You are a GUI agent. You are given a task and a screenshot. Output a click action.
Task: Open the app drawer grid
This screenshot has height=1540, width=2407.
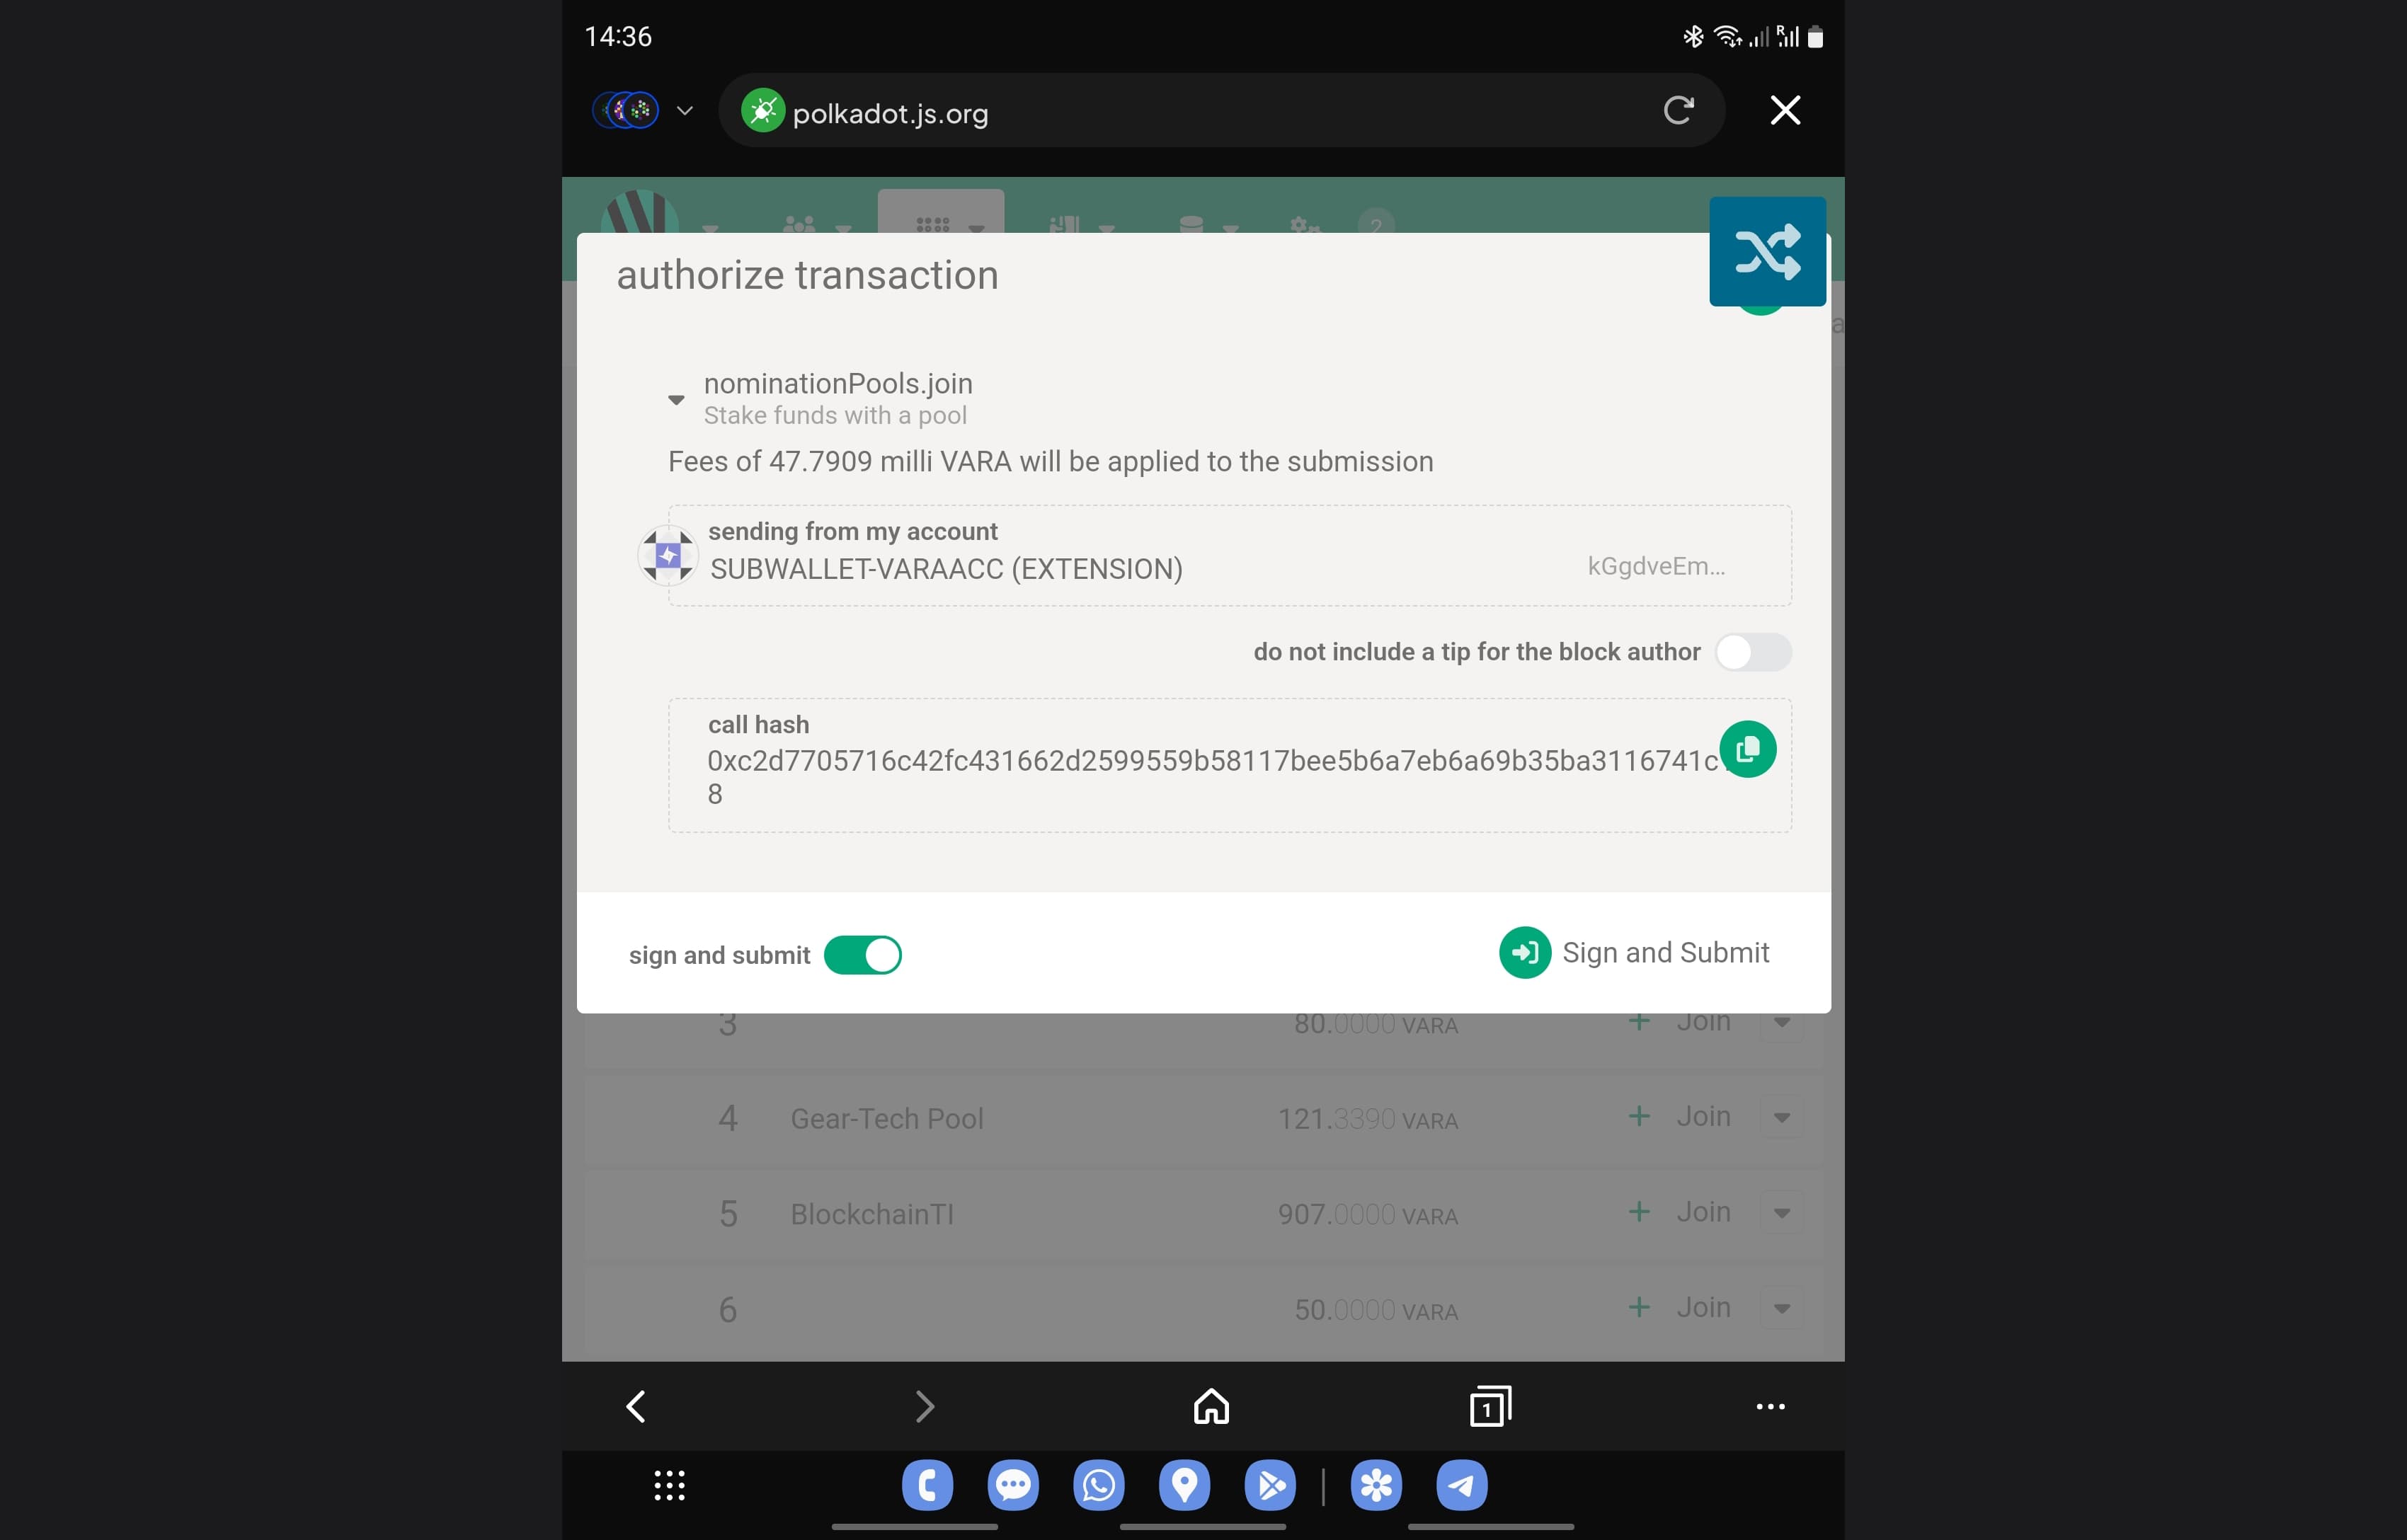click(x=669, y=1485)
